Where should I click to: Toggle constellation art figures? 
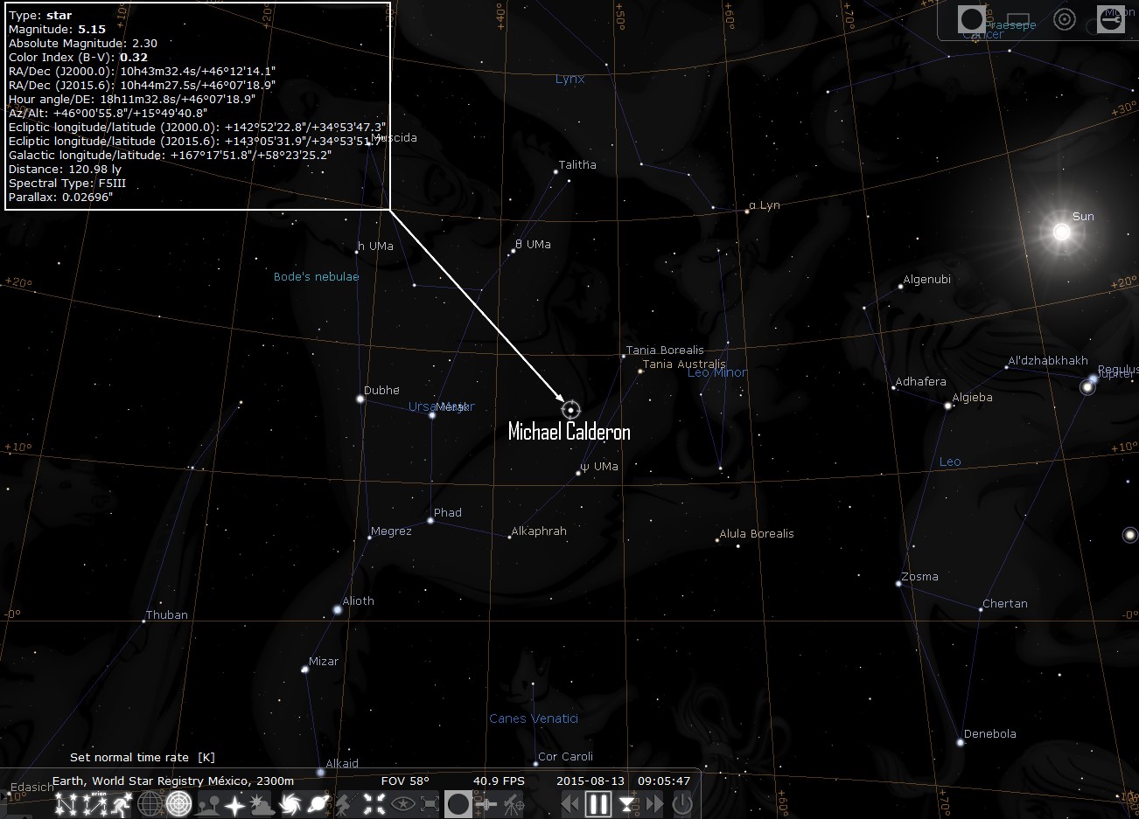point(120,803)
